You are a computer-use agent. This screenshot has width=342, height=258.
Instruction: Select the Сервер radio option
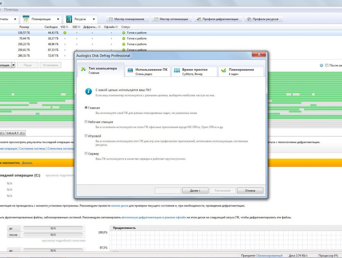coord(86,154)
